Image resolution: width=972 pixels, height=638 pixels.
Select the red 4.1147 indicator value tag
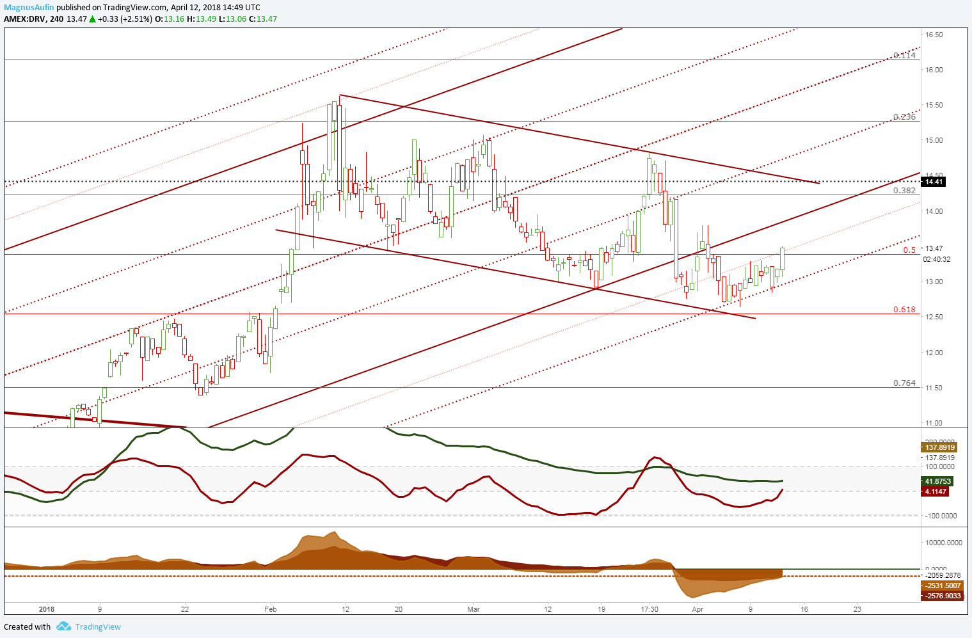tap(935, 491)
